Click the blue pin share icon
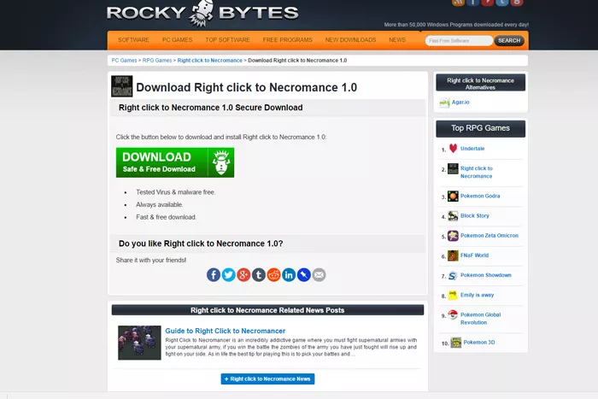 pos(303,274)
